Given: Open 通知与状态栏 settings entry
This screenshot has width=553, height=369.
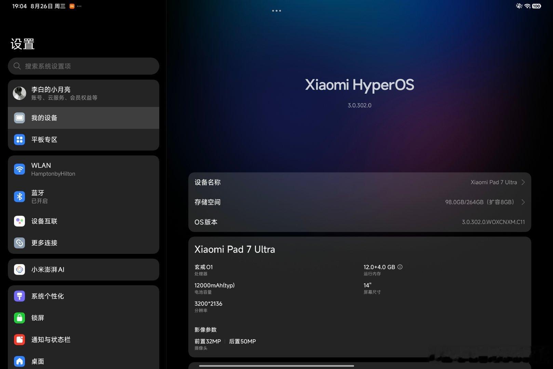Looking at the screenshot, I should tap(83, 340).
